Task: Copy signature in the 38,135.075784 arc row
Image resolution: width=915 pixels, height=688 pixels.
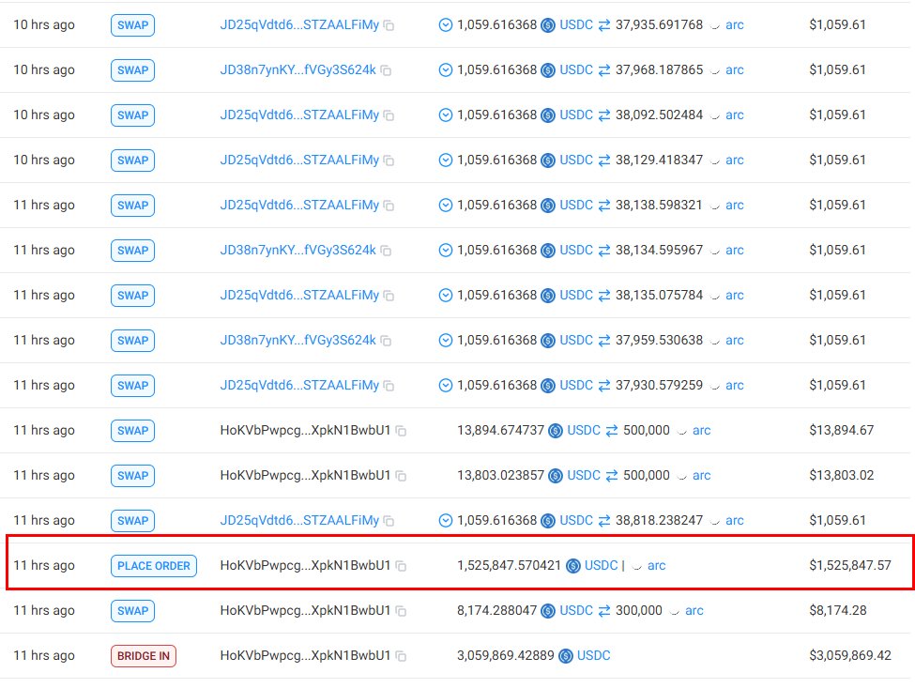Action: pyautogui.click(x=389, y=296)
